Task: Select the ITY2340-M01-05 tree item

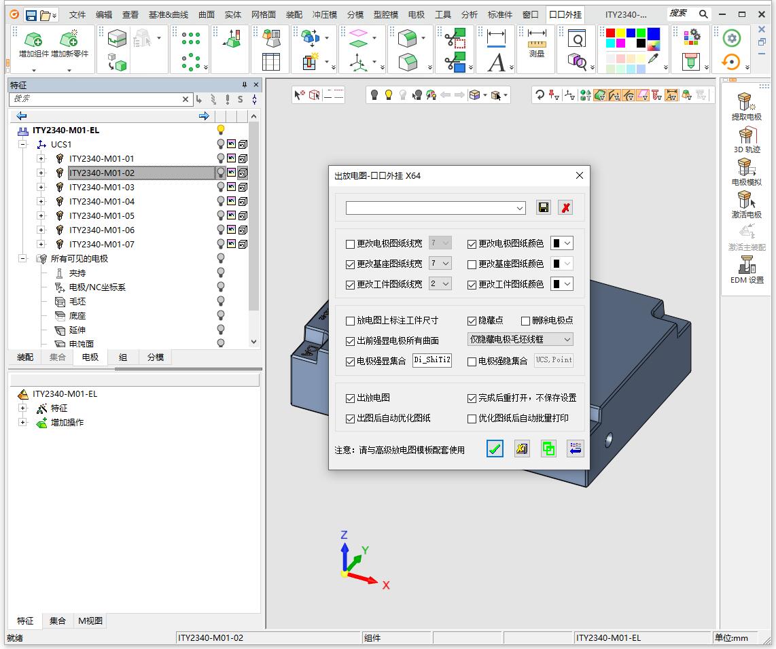Action: pyautogui.click(x=102, y=216)
